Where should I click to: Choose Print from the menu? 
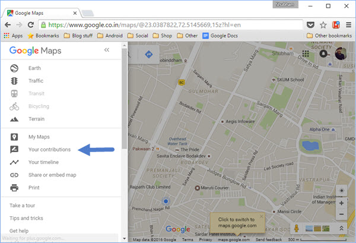(34, 188)
